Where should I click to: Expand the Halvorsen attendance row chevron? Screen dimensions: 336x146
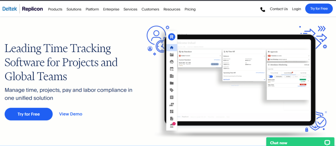pos(308,81)
